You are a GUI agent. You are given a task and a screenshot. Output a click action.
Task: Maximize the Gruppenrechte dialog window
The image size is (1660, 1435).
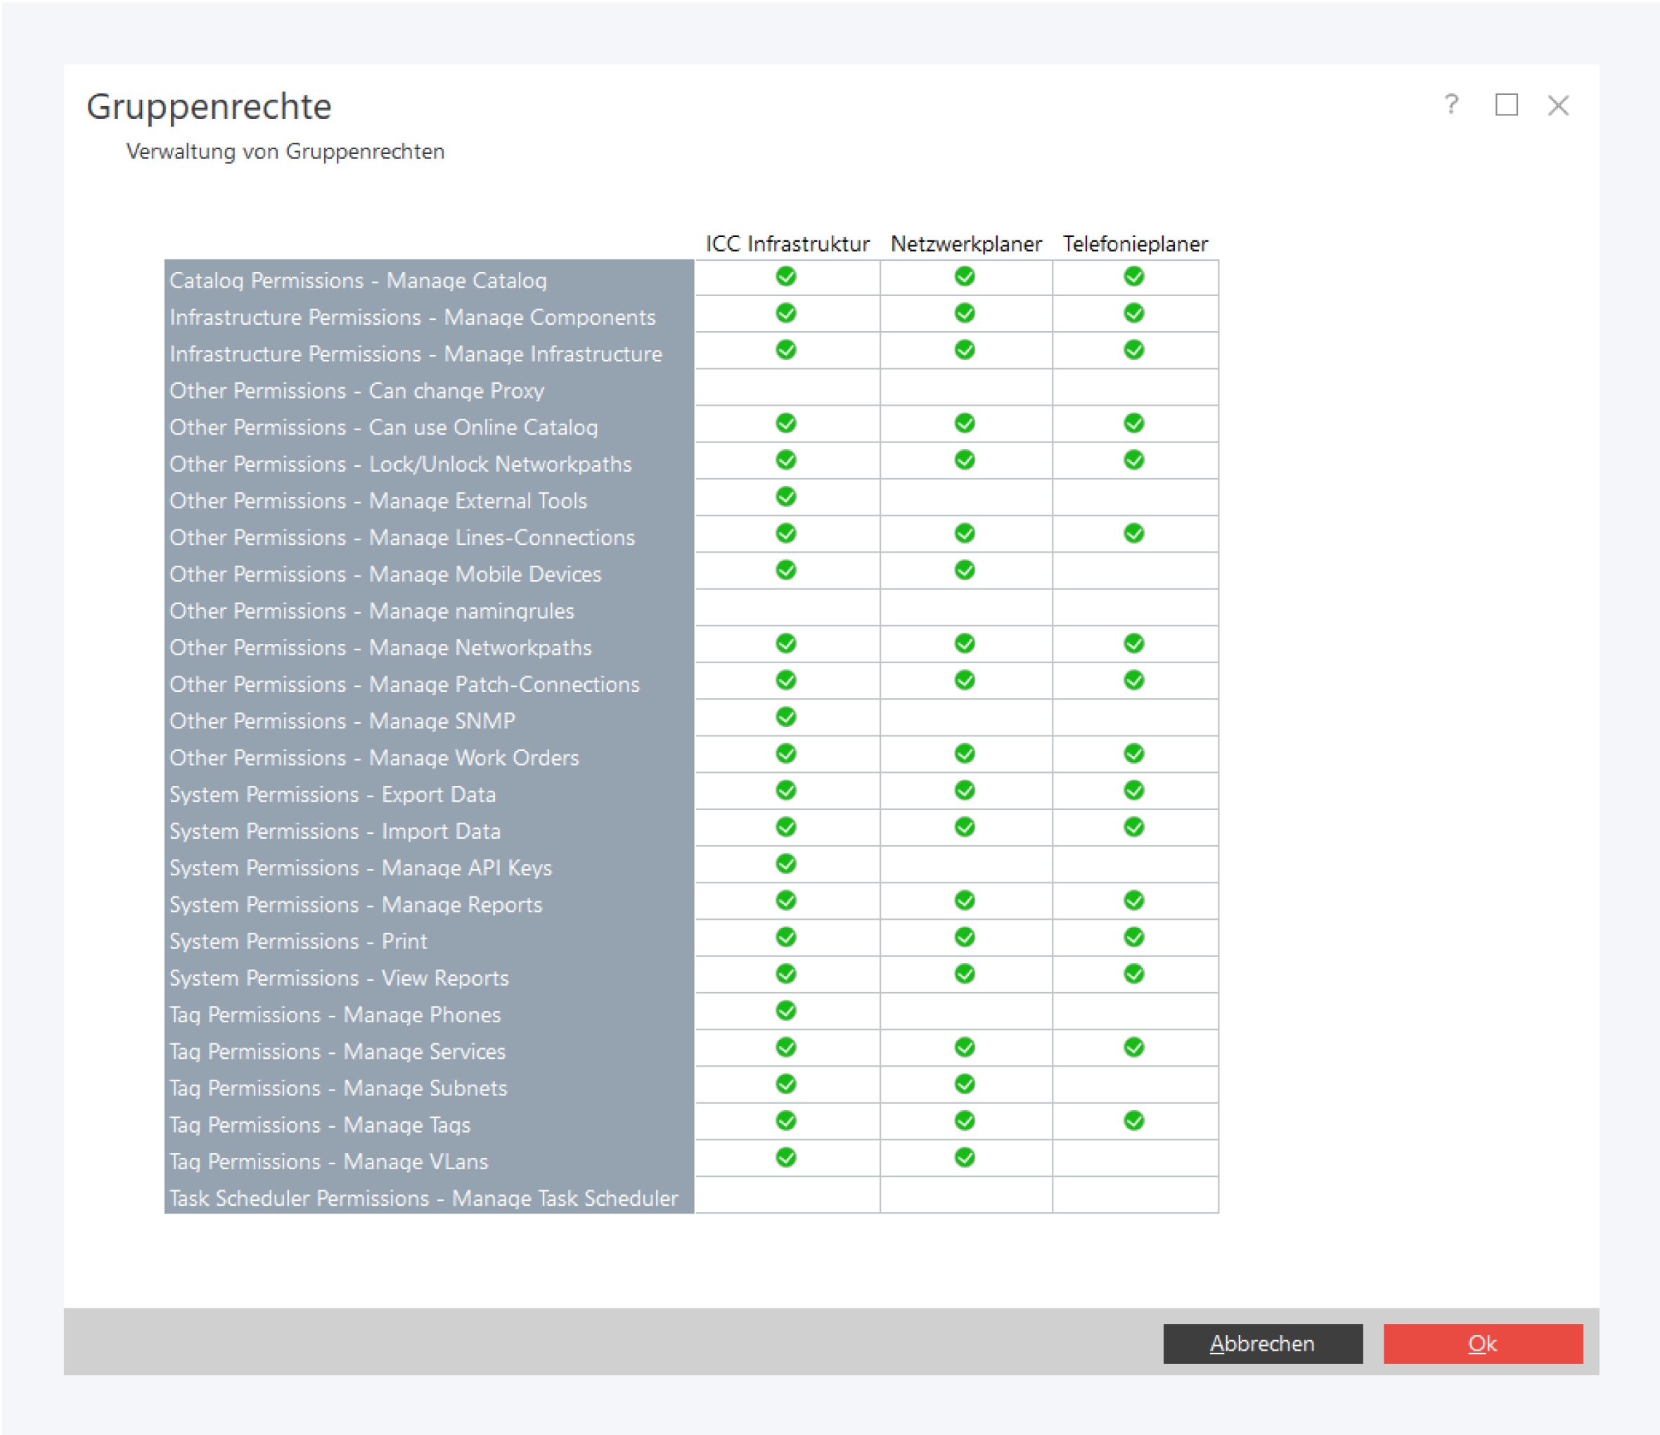point(1506,105)
